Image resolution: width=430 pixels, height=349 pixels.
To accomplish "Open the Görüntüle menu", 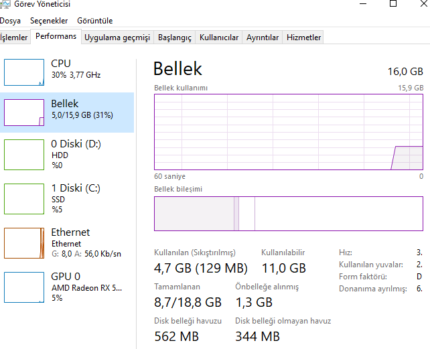I will point(94,21).
